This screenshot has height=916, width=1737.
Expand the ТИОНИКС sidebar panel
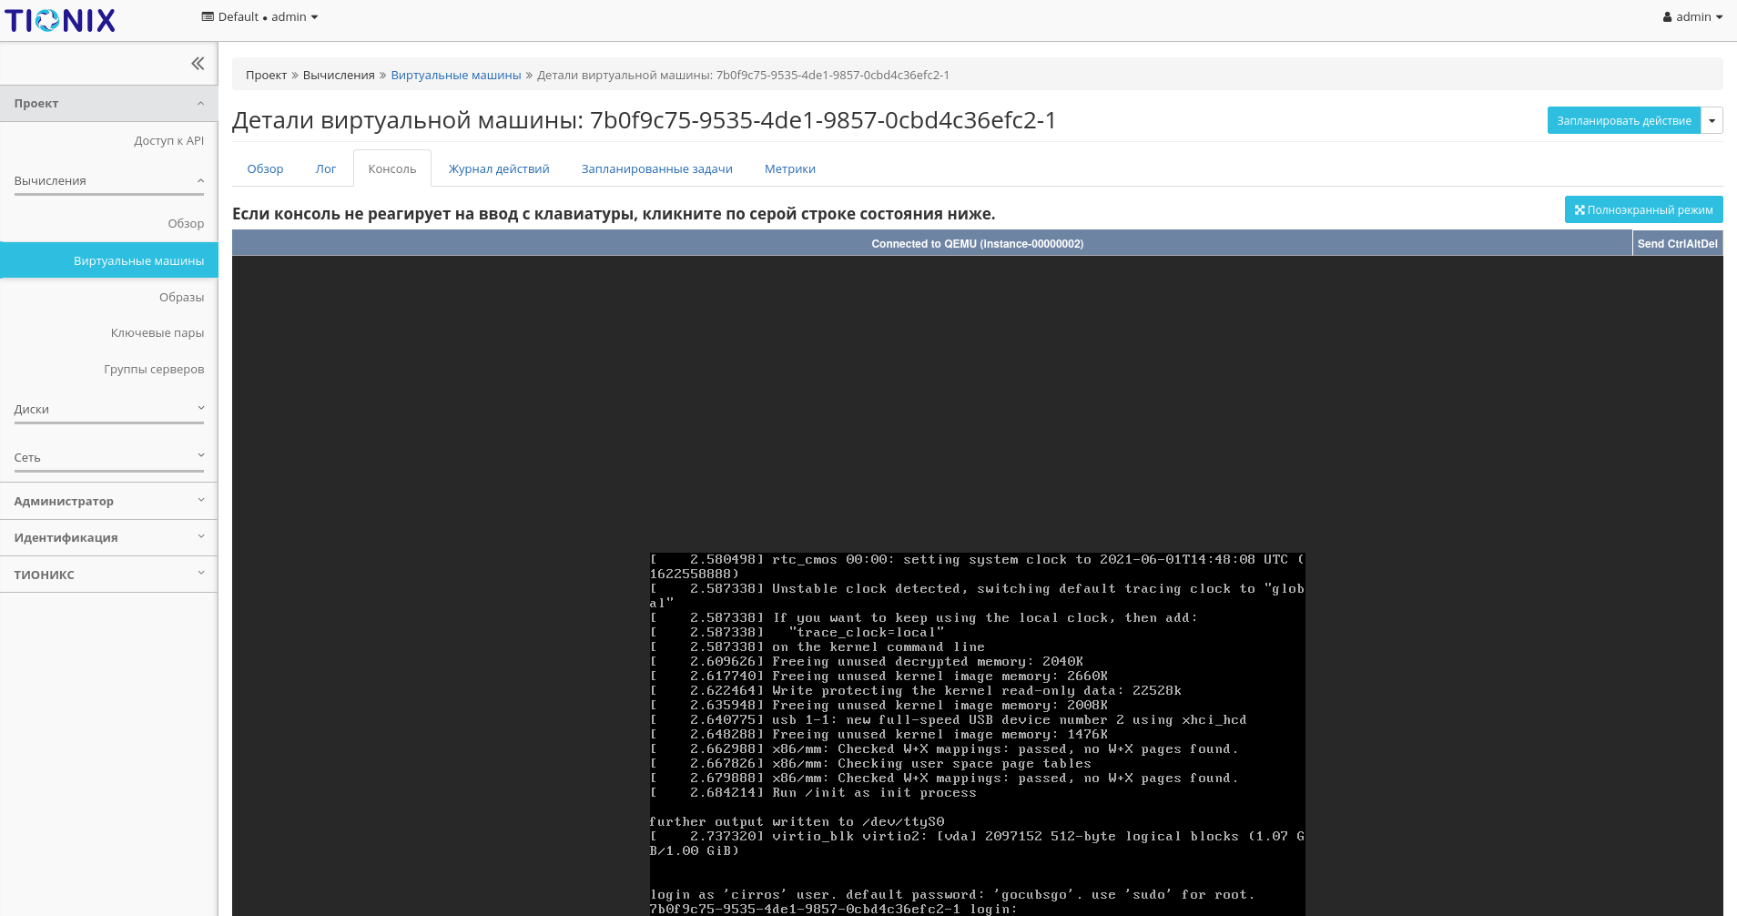109,575
